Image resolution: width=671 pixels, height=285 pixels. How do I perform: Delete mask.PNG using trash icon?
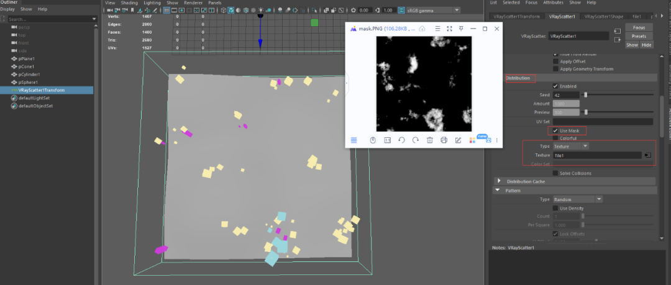[430, 140]
